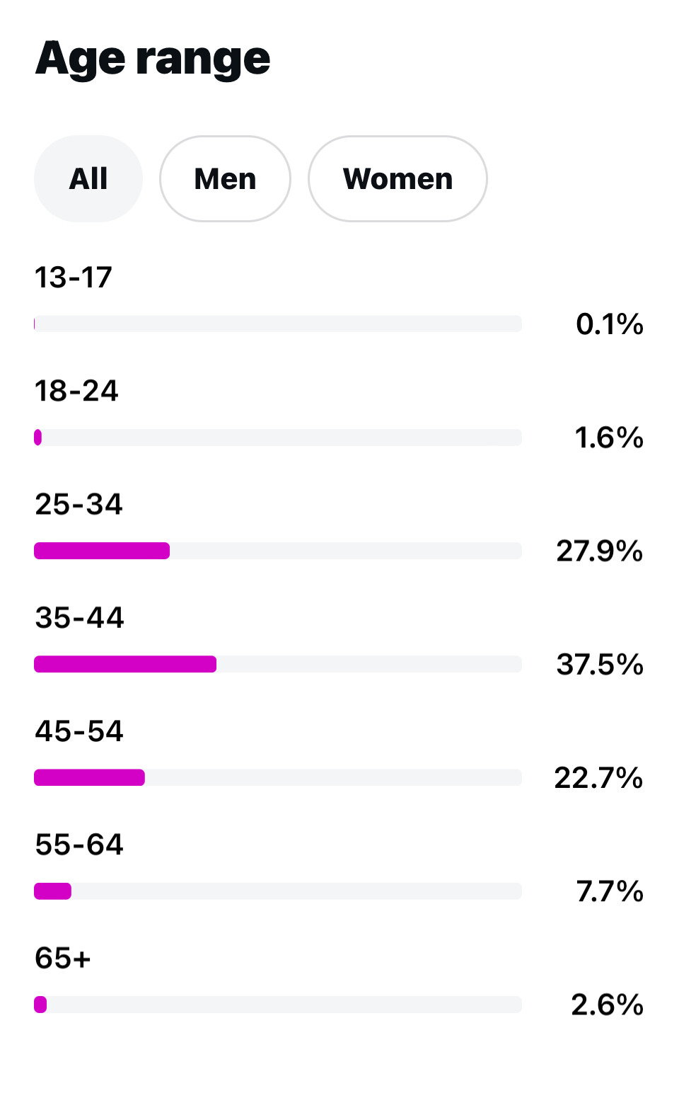The height and width of the screenshot is (1098, 679).
Task: Click the 22.7% percentage
Action: coord(598,778)
